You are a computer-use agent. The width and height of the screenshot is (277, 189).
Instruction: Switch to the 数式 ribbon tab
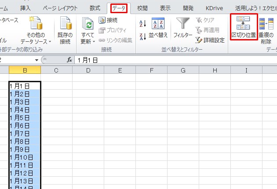(x=95, y=8)
